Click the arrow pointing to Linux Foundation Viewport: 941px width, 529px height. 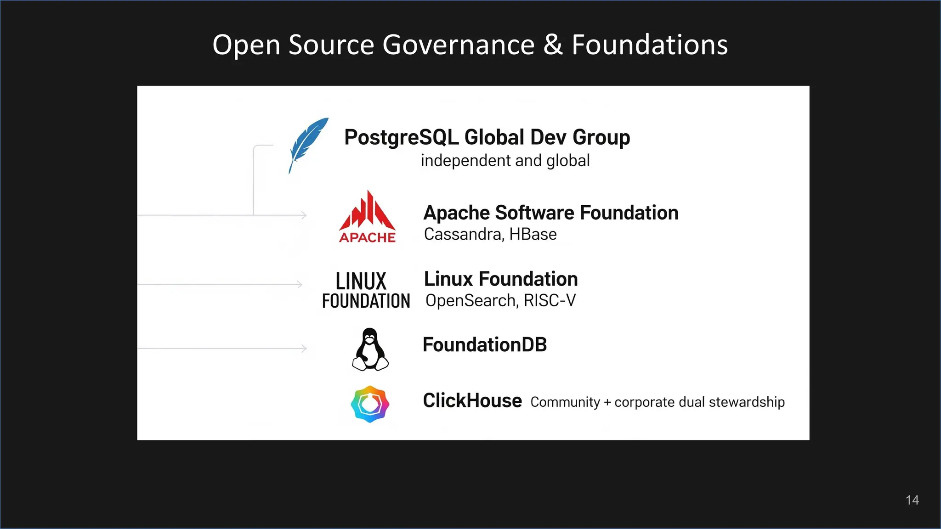pos(299,285)
